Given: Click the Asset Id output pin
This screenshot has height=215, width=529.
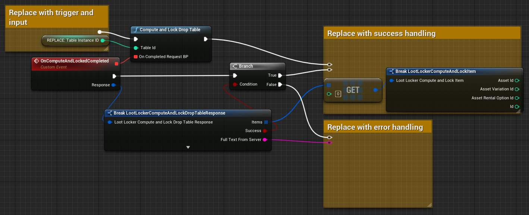Looking at the screenshot, I should pos(517,80).
